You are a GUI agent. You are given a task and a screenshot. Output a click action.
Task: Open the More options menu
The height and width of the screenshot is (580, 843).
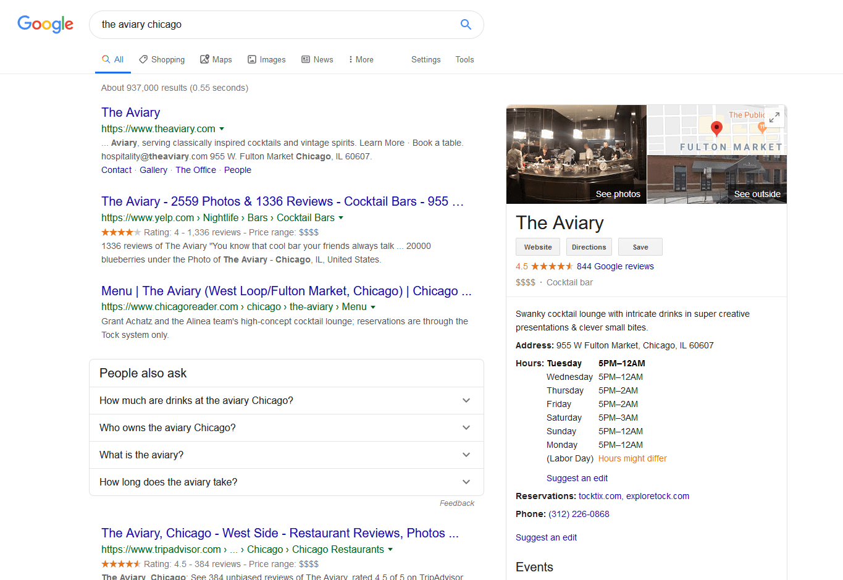pyautogui.click(x=361, y=60)
